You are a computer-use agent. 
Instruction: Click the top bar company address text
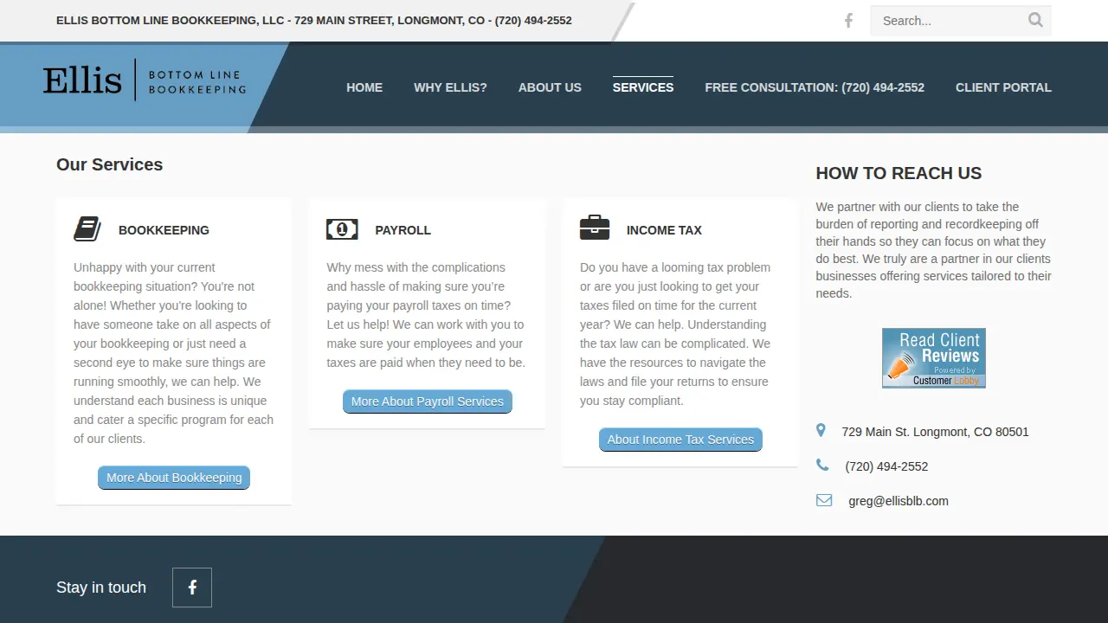(314, 21)
